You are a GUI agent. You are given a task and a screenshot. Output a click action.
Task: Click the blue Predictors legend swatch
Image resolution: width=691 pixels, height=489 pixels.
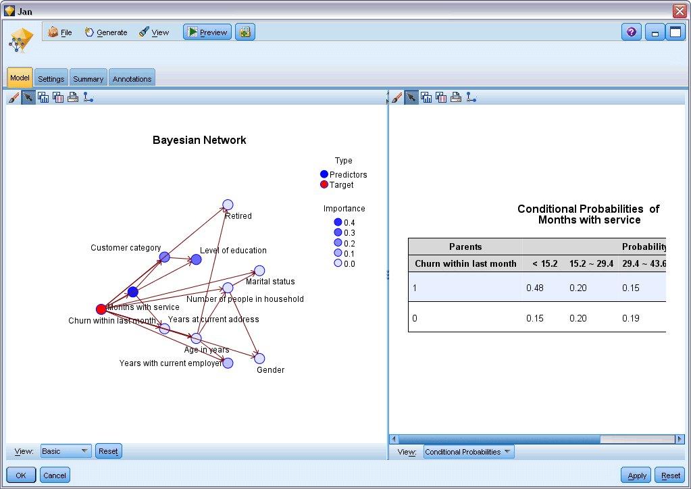324,174
